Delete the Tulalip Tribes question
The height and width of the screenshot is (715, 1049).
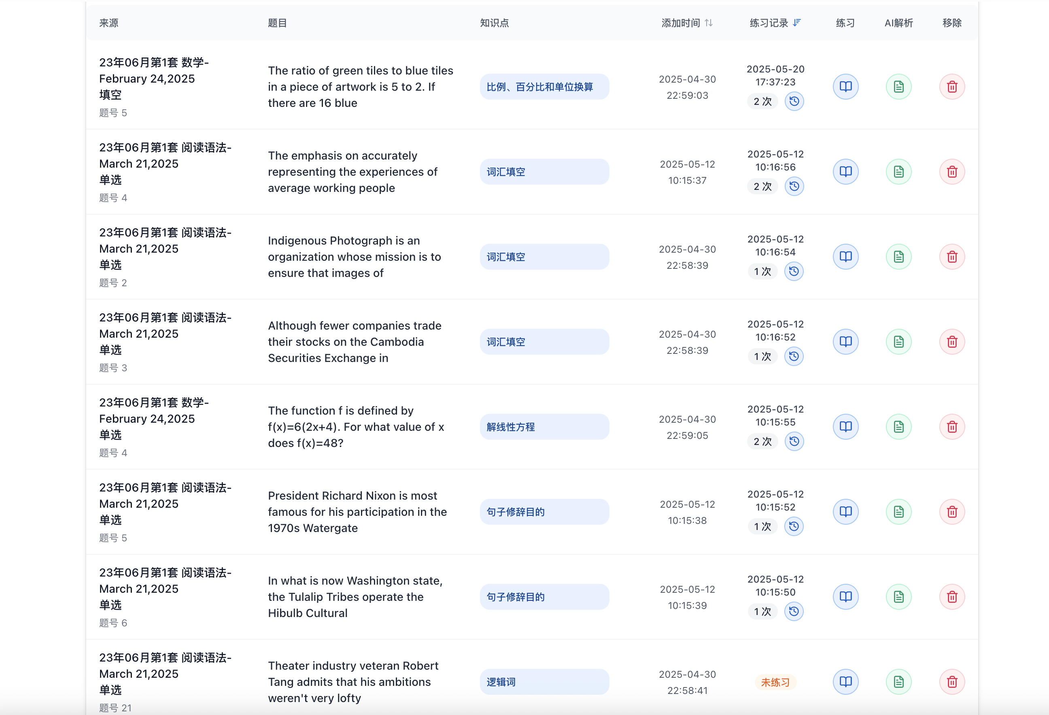pyautogui.click(x=951, y=597)
